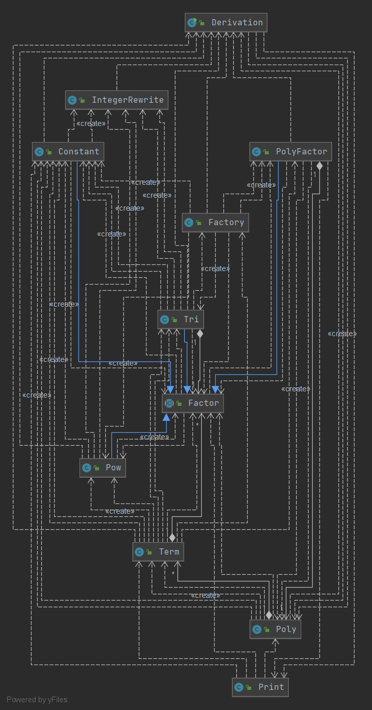Click the Pow visibility lock icon
Viewport: 372px width, 710px height.
coord(97,468)
